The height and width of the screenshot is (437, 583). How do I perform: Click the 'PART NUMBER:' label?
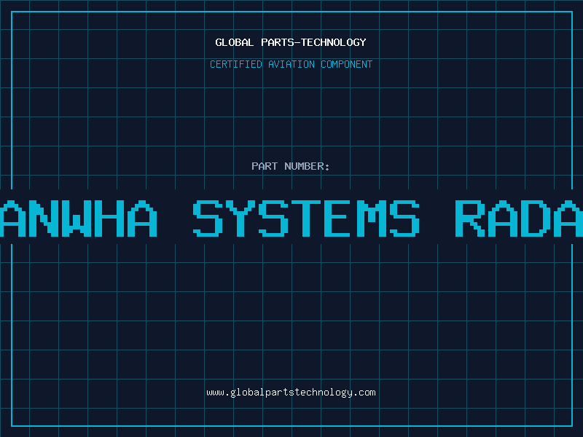pos(291,166)
